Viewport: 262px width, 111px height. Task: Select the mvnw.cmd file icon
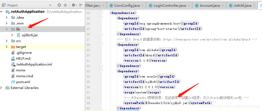click(x=13, y=76)
